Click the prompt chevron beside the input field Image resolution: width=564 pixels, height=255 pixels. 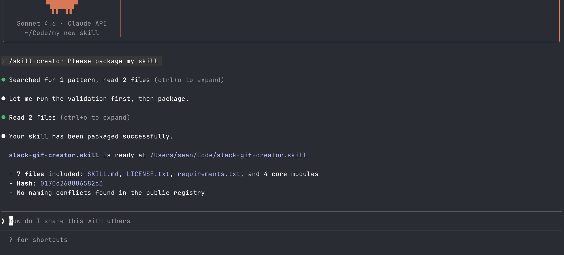coord(3,221)
